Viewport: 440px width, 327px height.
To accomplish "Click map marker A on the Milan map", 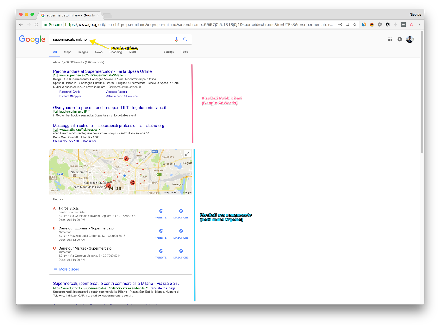I will pos(126,159).
